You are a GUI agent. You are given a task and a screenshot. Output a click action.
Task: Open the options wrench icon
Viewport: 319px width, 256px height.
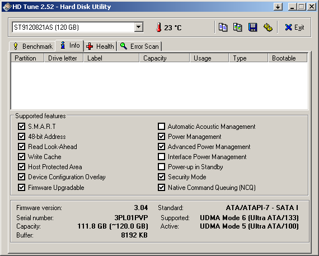coord(268,27)
